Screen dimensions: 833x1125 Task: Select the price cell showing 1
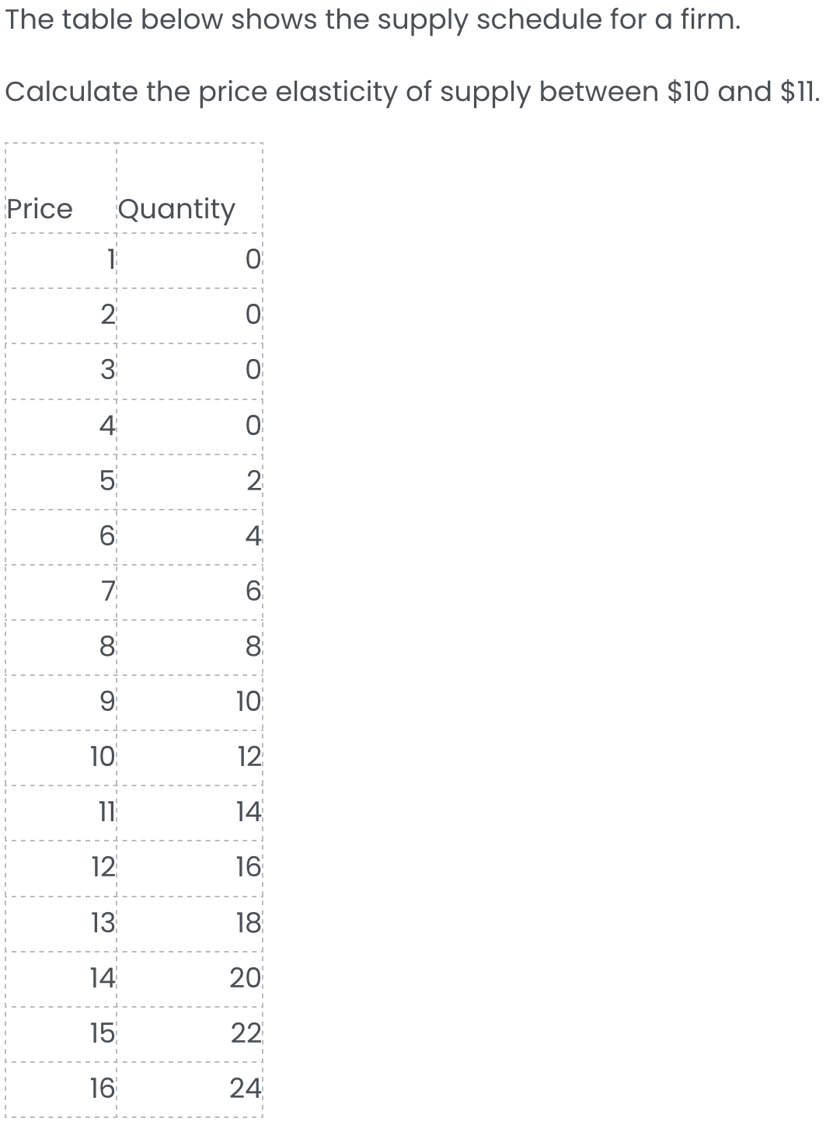[x=110, y=259]
